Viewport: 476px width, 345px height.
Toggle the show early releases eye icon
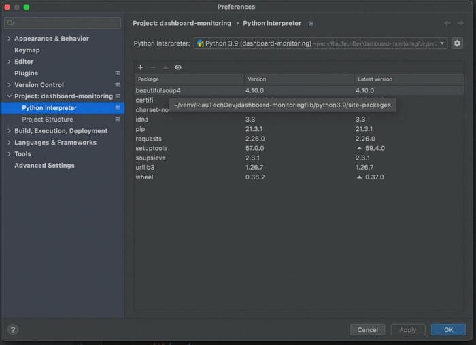click(178, 67)
